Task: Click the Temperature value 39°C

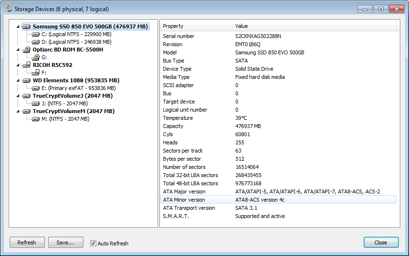Action: tap(241, 118)
